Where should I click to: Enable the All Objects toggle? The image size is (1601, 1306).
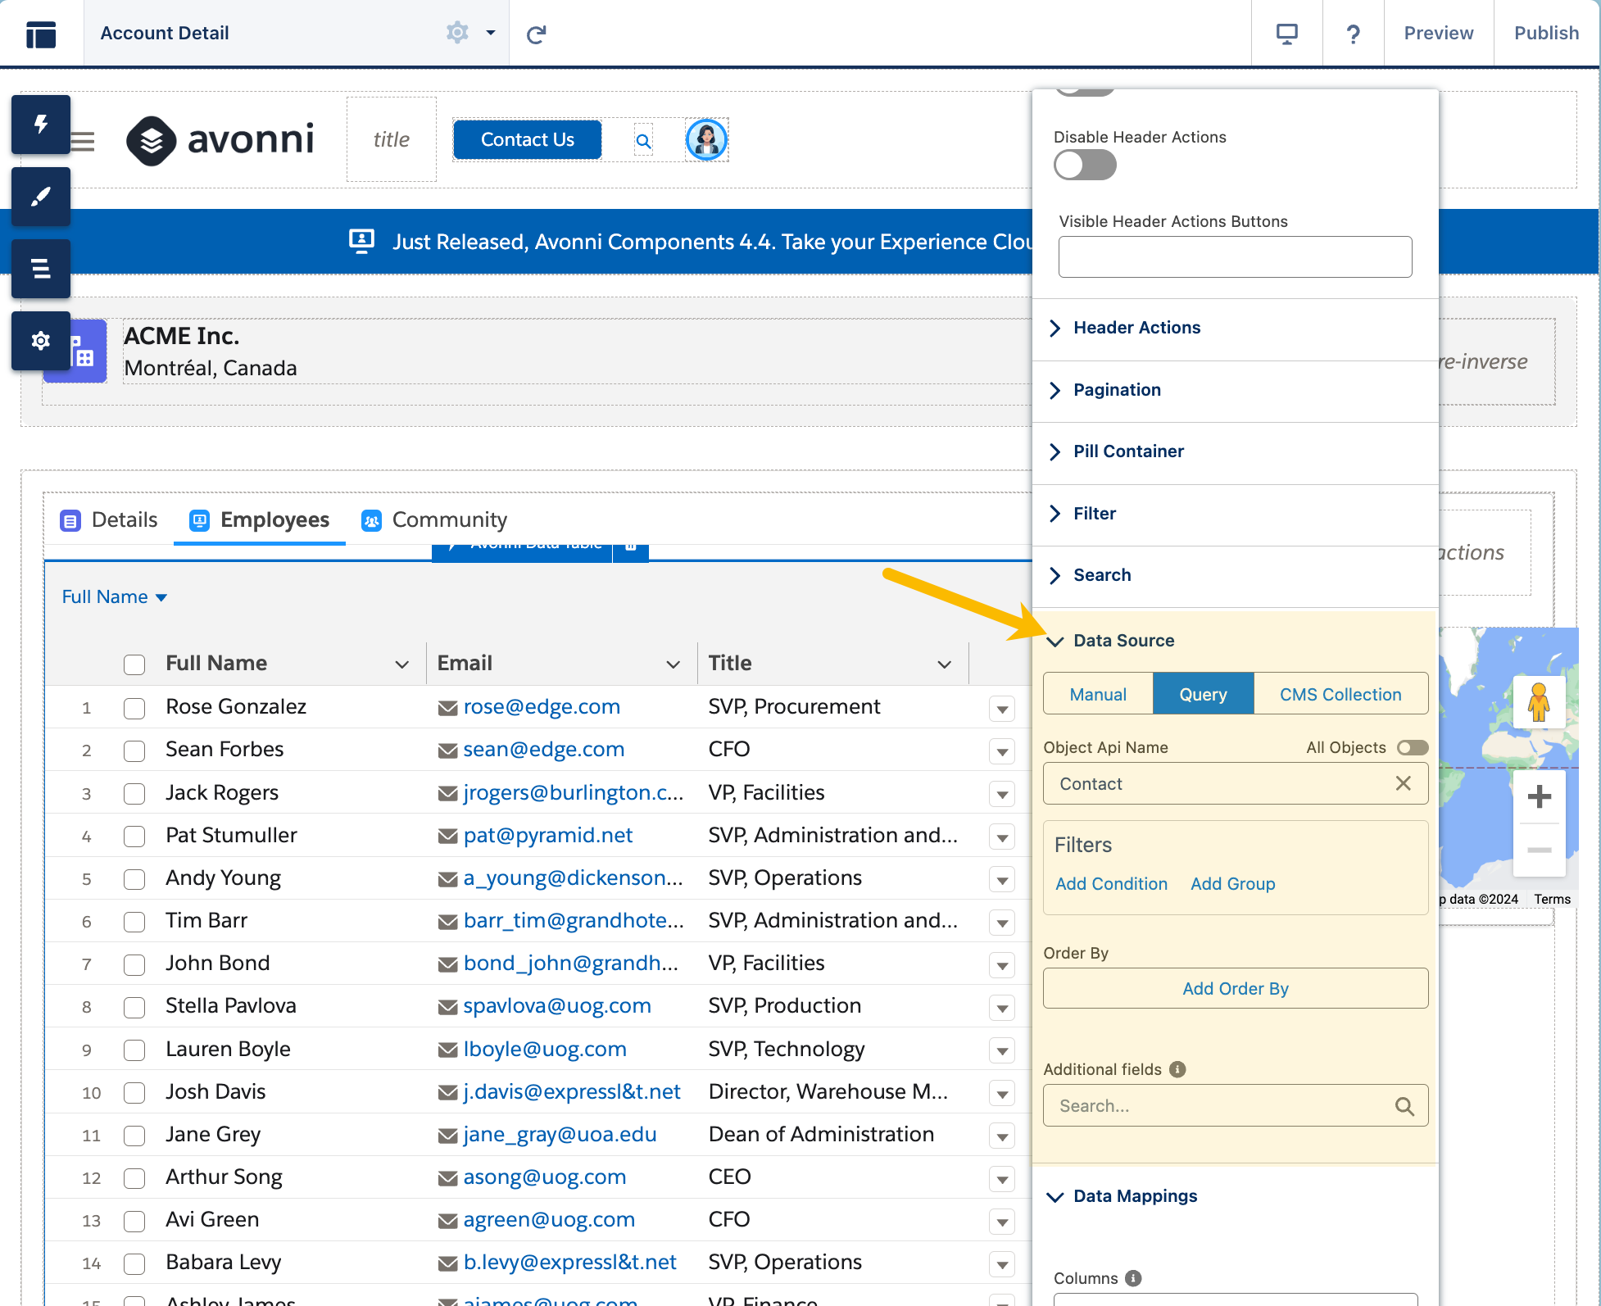(x=1412, y=747)
